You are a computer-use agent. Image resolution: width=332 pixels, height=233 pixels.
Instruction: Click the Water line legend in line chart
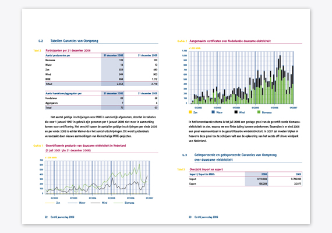coord(76,203)
